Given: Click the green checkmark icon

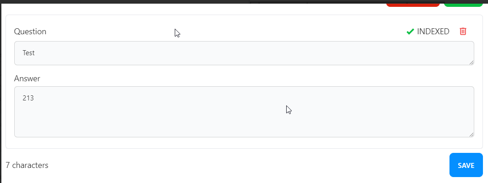Looking at the screenshot, I should tap(410, 31).
